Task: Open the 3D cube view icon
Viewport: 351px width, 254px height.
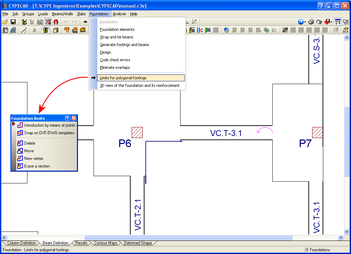Action: [x=56, y=30]
